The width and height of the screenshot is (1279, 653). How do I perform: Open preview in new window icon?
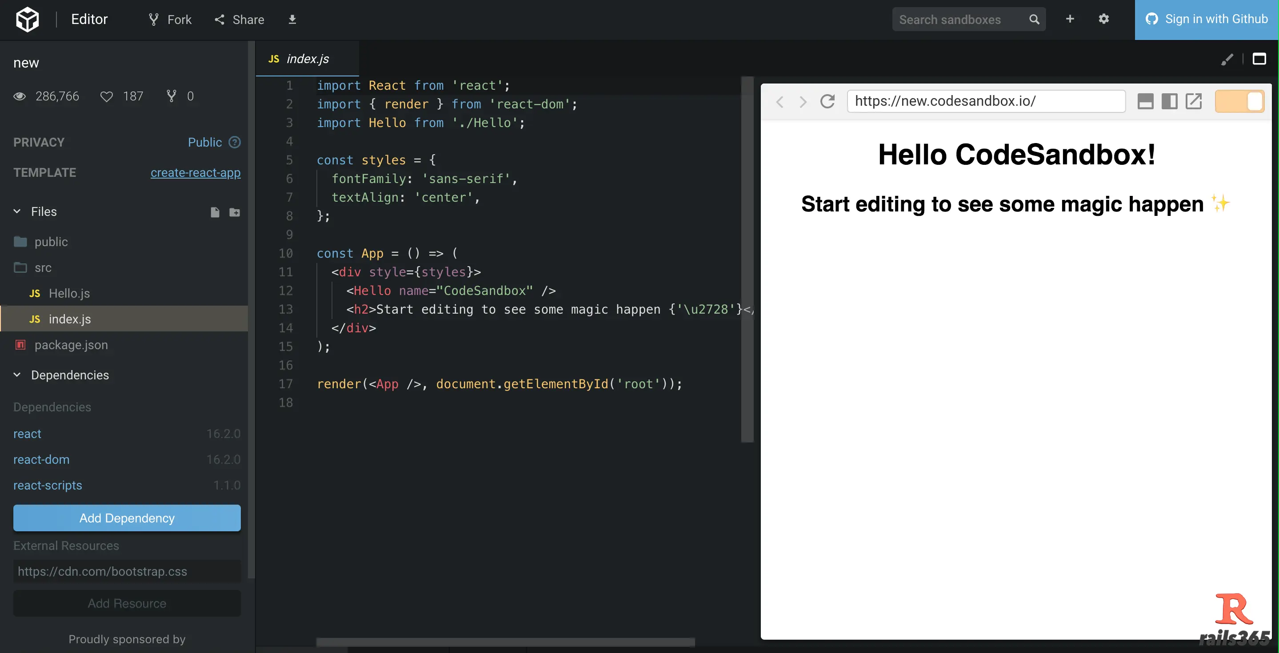click(1193, 101)
